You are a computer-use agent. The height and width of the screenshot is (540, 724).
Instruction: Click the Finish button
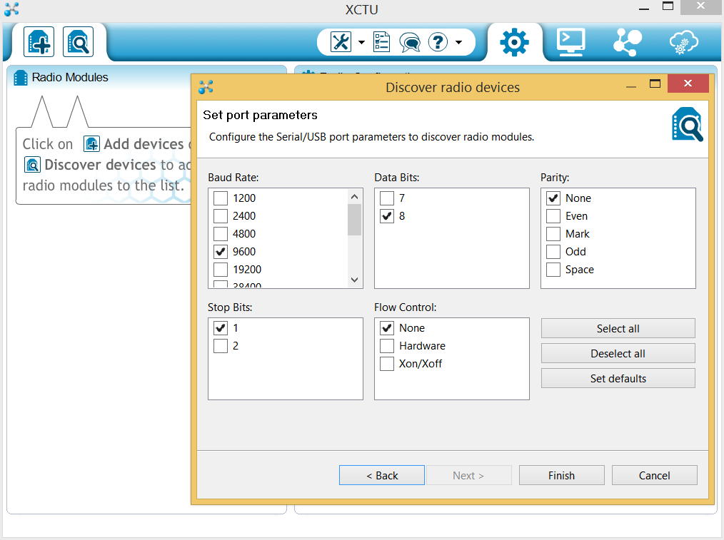click(561, 475)
